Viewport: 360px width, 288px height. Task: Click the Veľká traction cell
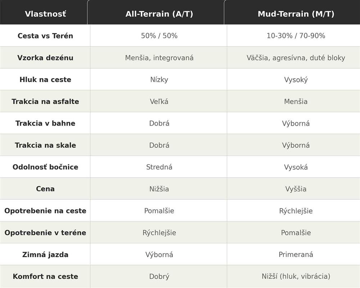point(159,102)
